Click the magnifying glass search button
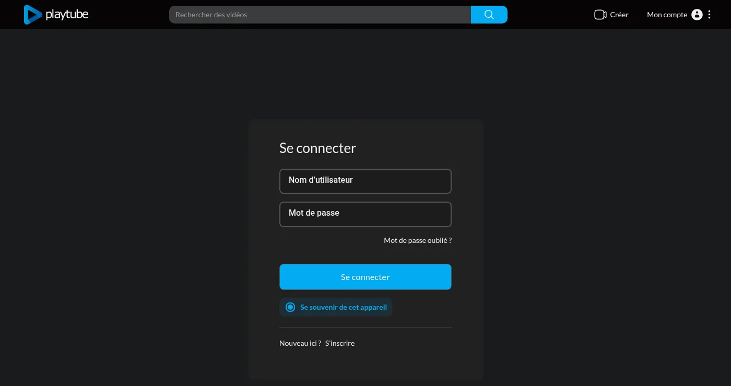 point(489,15)
